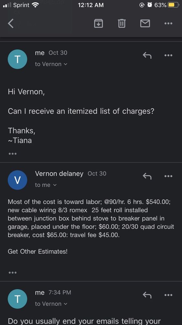Tap the teal T avatar of first message

click(x=17, y=59)
